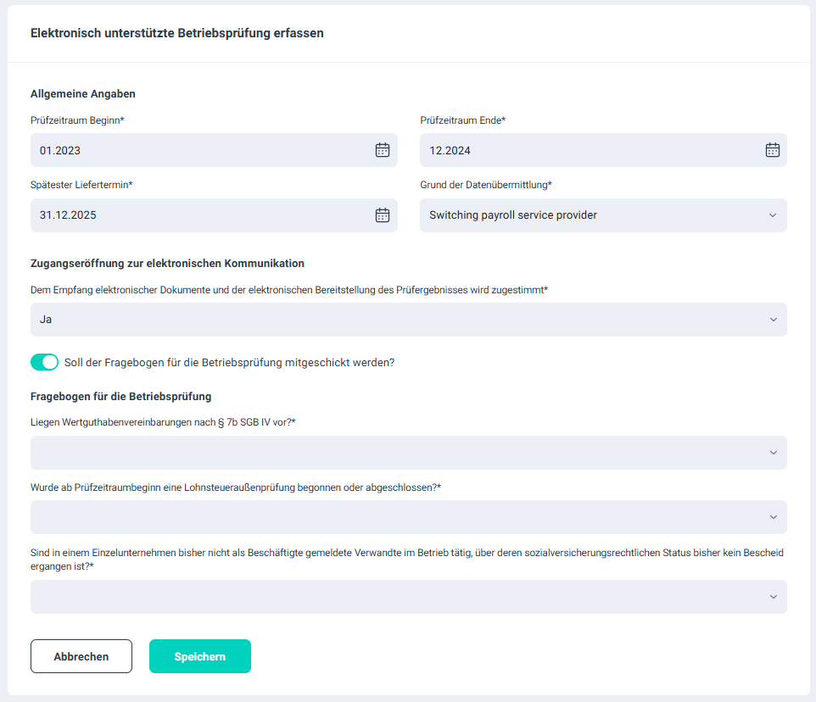Click the Speichern button
The image size is (816, 702).
tap(200, 656)
